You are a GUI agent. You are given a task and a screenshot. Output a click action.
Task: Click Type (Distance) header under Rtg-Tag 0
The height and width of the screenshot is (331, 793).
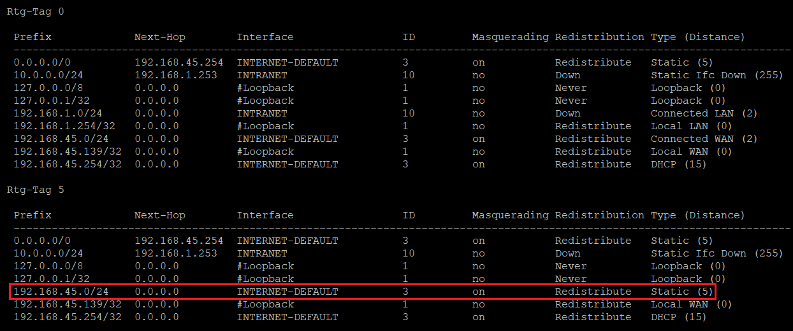click(x=697, y=37)
